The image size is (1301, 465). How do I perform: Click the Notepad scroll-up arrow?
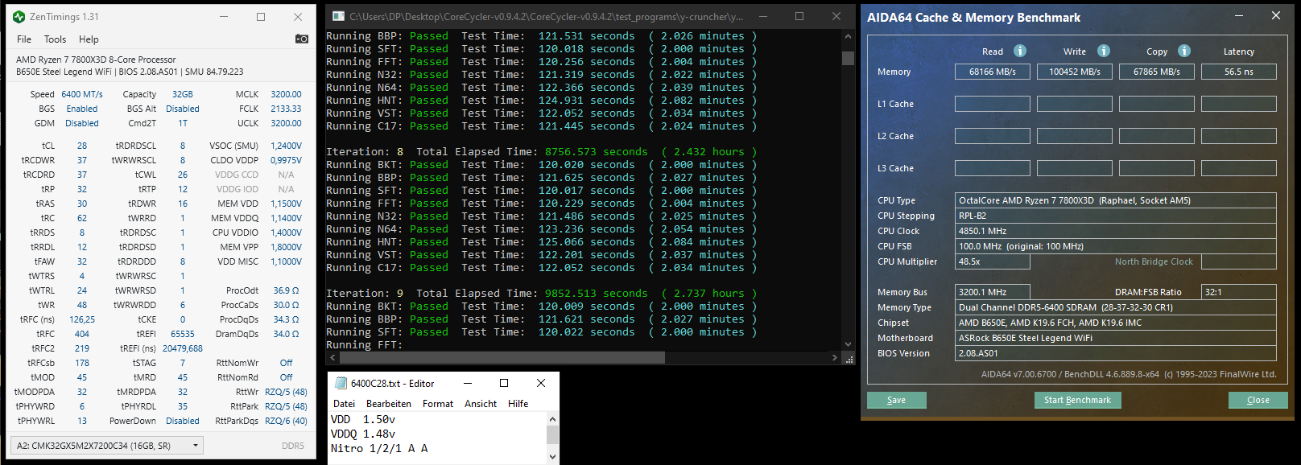click(552, 419)
